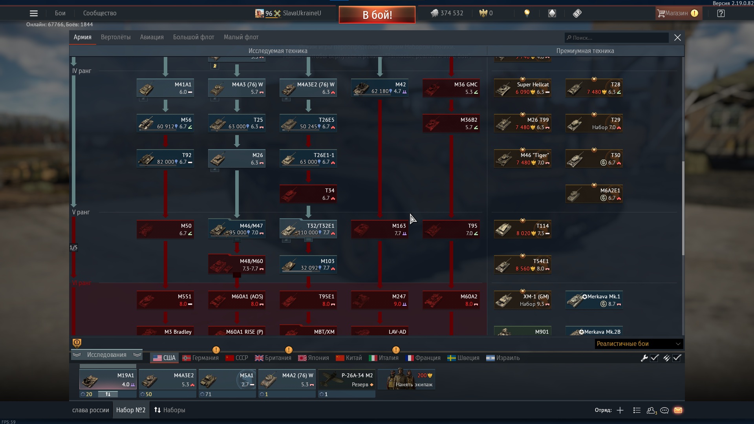Select the T34 heavy tank
The image size is (754, 424).
click(308, 194)
